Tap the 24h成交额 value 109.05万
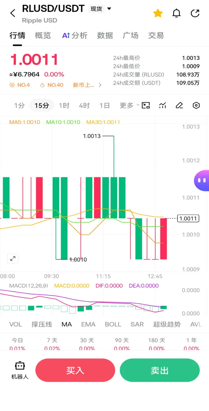209x411 pixels. pyautogui.click(x=188, y=83)
